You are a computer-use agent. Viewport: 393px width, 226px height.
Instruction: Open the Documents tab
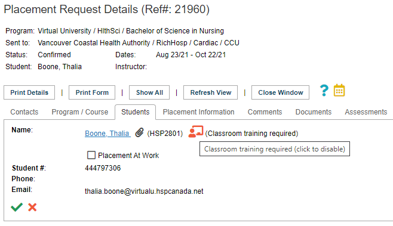pyautogui.click(x=314, y=112)
